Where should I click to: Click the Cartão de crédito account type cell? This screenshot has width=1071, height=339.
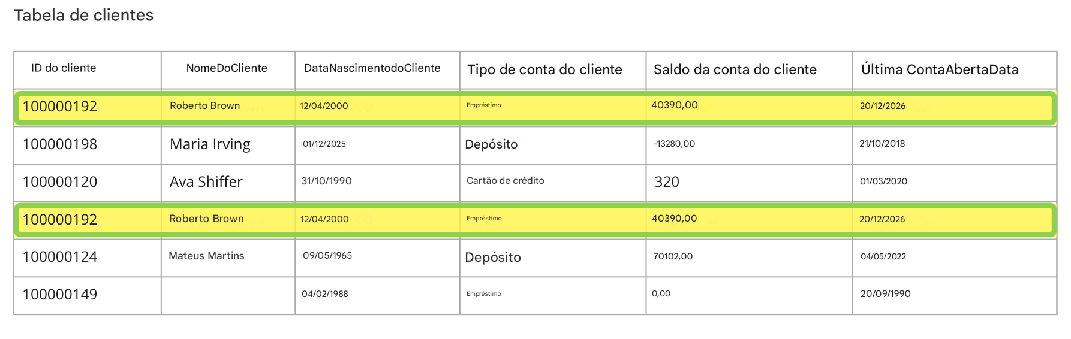pyautogui.click(x=505, y=181)
